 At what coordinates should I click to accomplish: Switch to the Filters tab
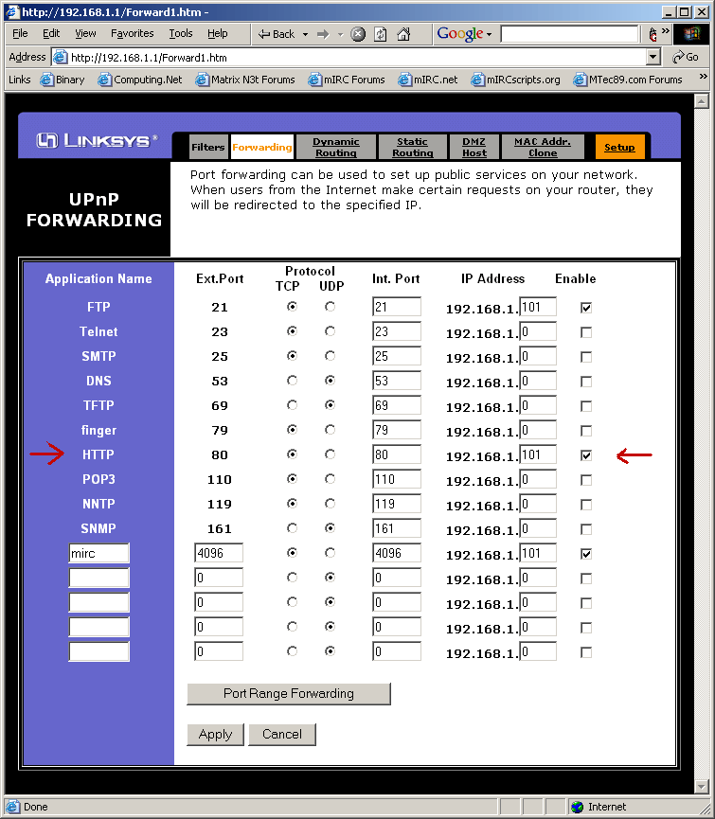click(207, 147)
